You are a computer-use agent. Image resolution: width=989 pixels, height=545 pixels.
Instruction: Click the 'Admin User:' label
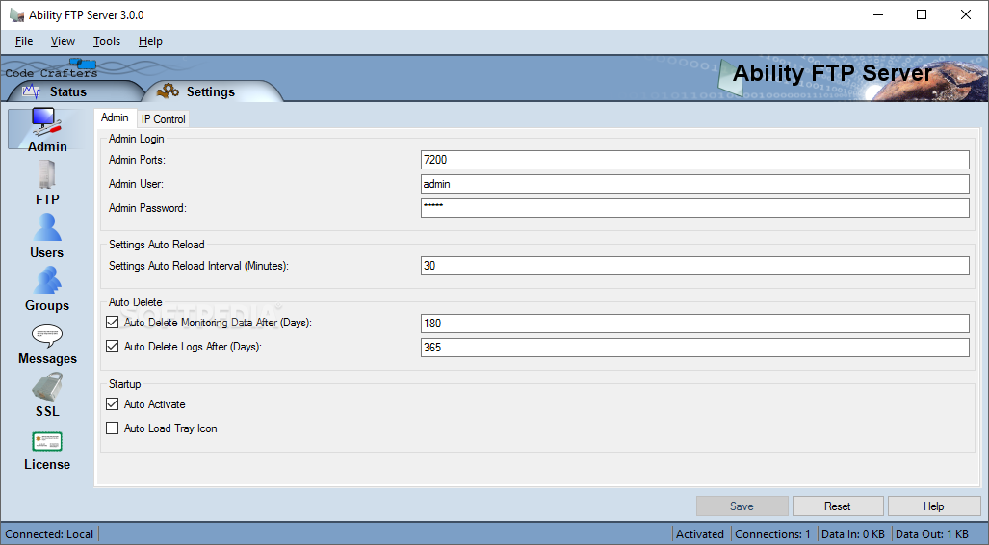click(x=136, y=184)
